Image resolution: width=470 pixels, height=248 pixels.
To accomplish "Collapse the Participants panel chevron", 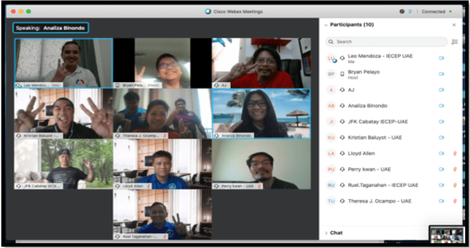I will click(325, 25).
